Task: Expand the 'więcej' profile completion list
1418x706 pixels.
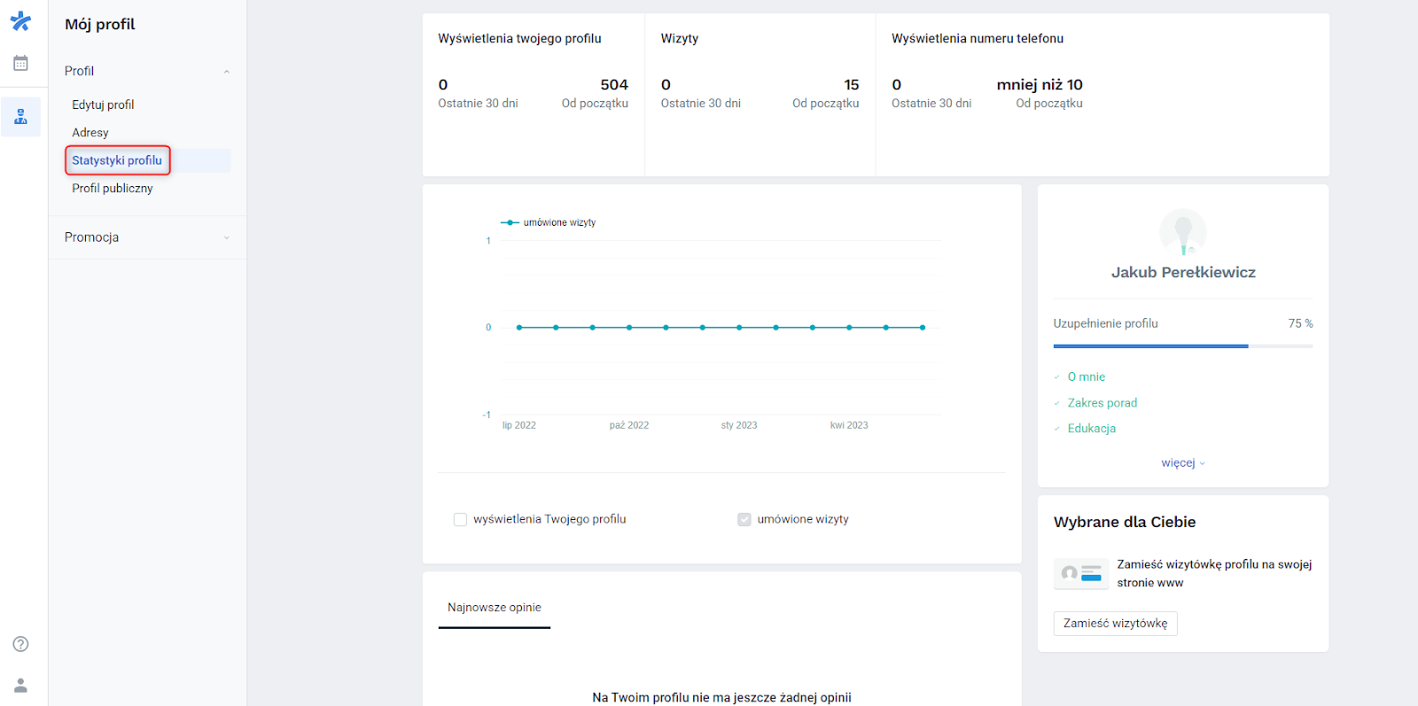Action: (1183, 463)
